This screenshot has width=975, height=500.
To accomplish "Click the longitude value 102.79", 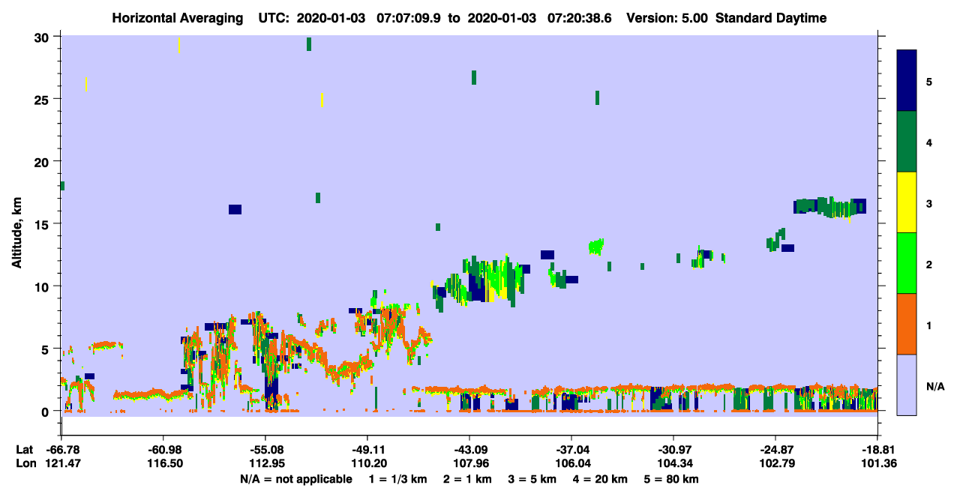I will (775, 463).
